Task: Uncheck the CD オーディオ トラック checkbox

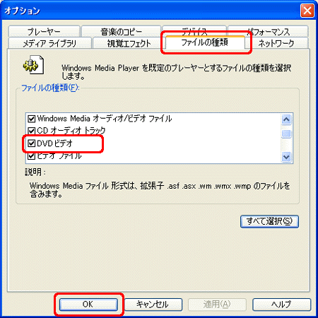Action: pos(31,131)
